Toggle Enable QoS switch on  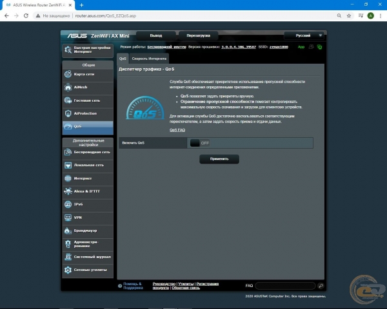pyautogui.click(x=200, y=143)
